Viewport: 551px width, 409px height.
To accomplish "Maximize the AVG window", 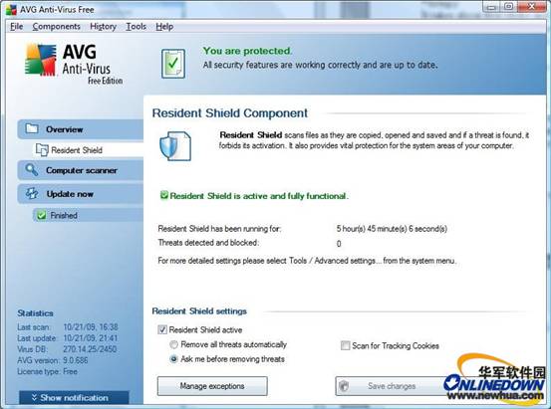I will (x=508, y=7).
